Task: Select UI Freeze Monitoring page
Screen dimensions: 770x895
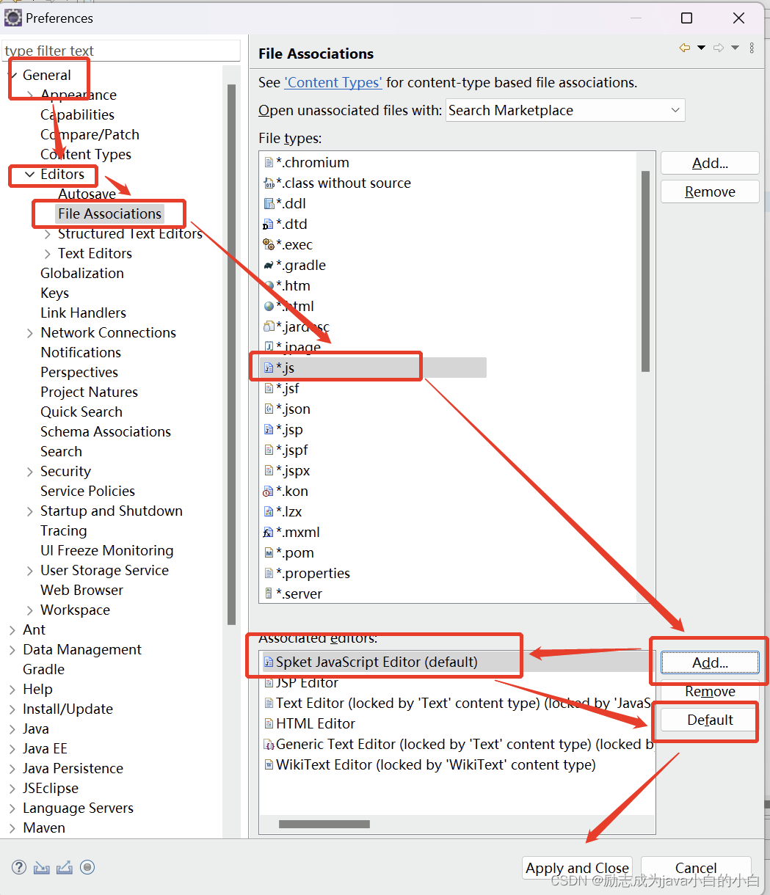Action: [107, 551]
